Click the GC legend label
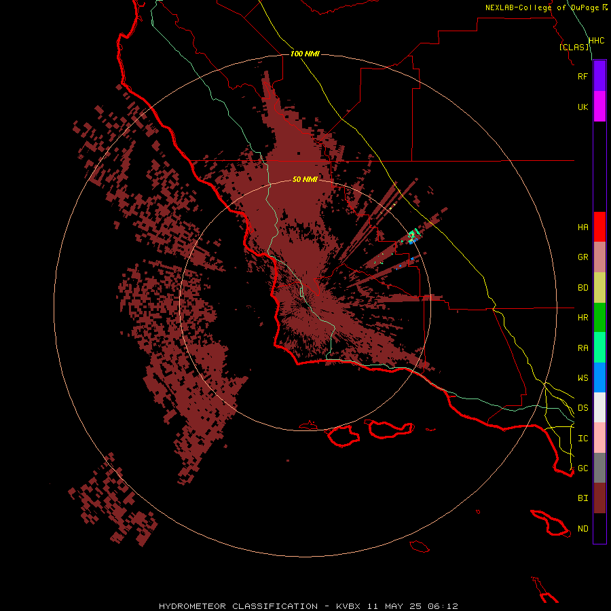The width and height of the screenshot is (611, 611). tap(582, 468)
